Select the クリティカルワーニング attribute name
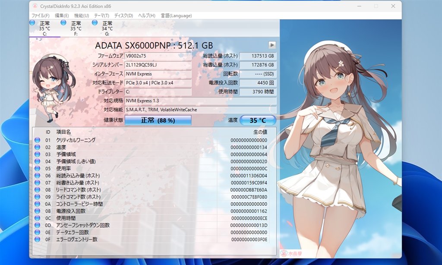This screenshot has width=442, height=265. pos(76,140)
